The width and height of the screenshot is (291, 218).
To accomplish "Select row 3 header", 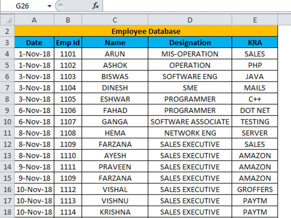I will coord(7,43).
